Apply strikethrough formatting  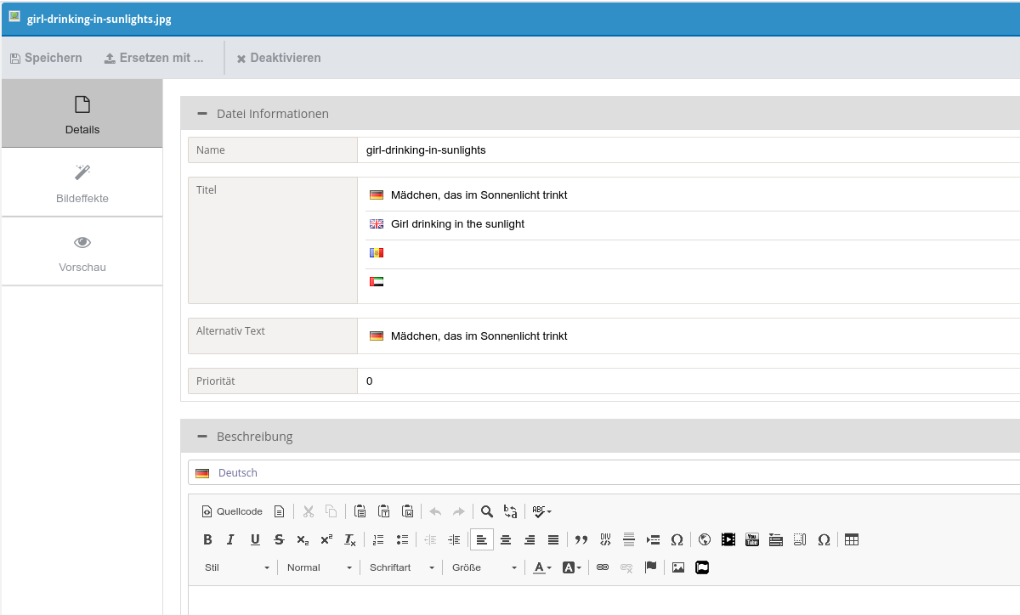[279, 539]
